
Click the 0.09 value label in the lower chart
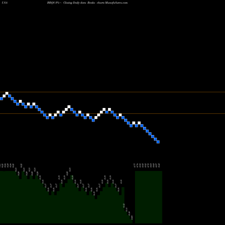132,217
